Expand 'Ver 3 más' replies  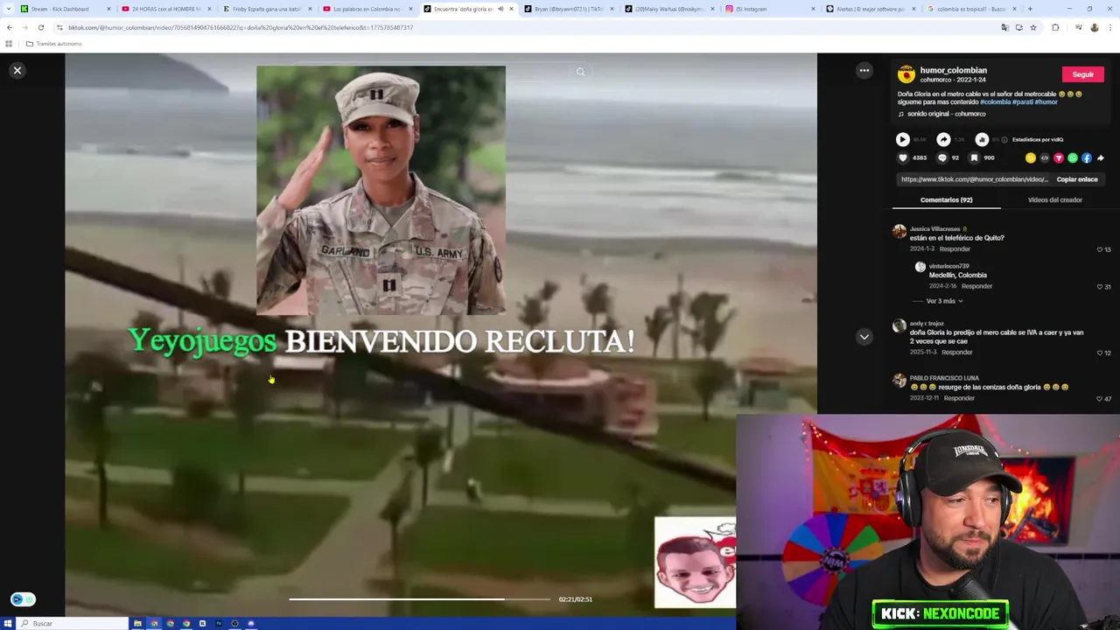tap(944, 301)
